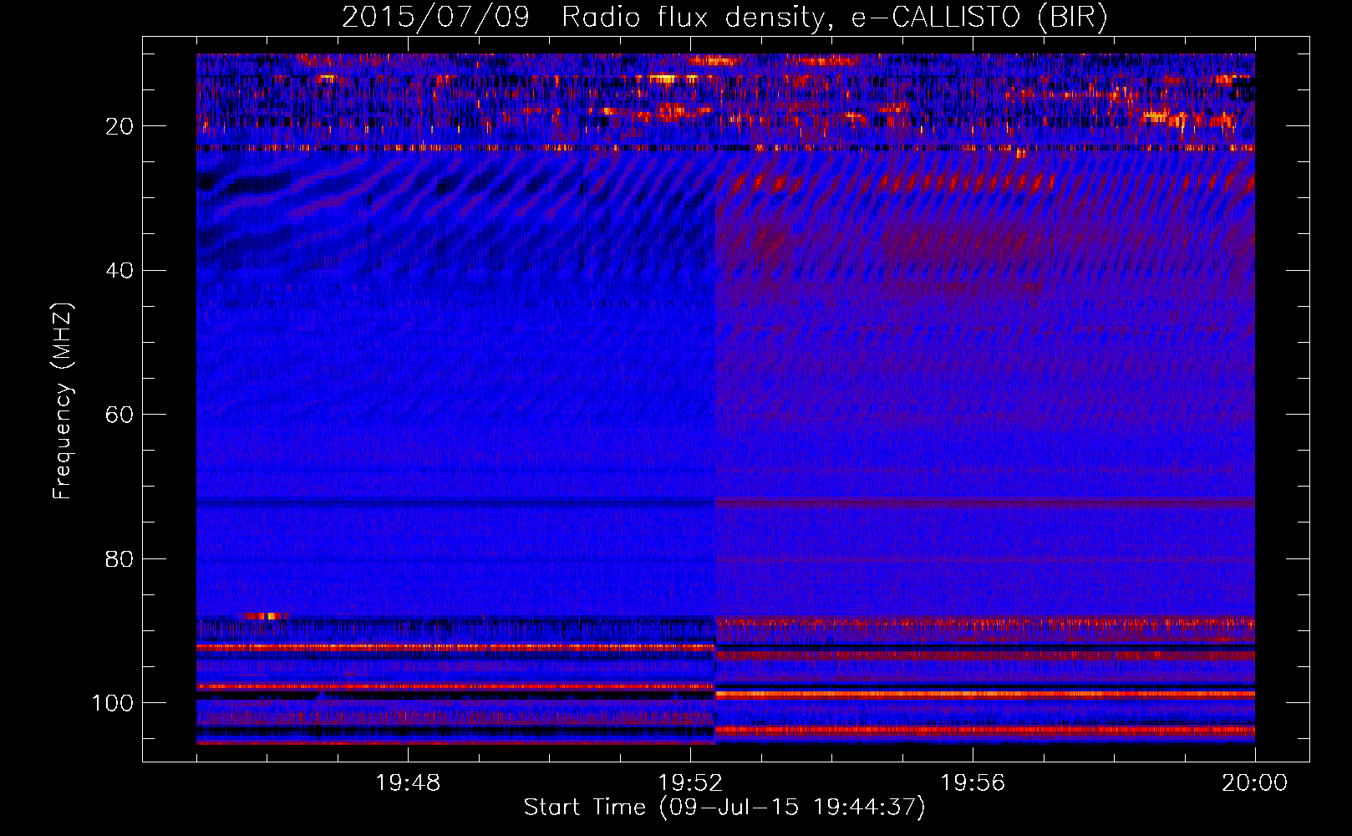
Task: Click the thin red interference line near 23 MHz
Action: click(x=585, y=148)
